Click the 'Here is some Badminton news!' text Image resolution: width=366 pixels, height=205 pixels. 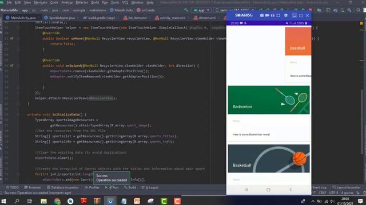(x=251, y=134)
